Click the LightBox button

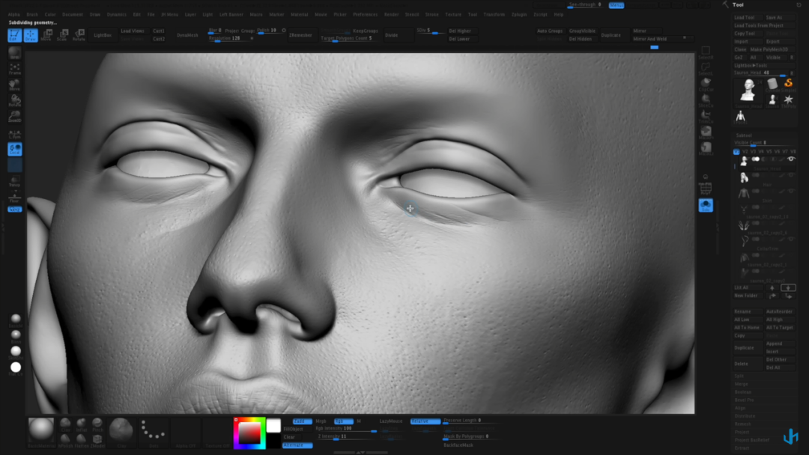tap(103, 35)
